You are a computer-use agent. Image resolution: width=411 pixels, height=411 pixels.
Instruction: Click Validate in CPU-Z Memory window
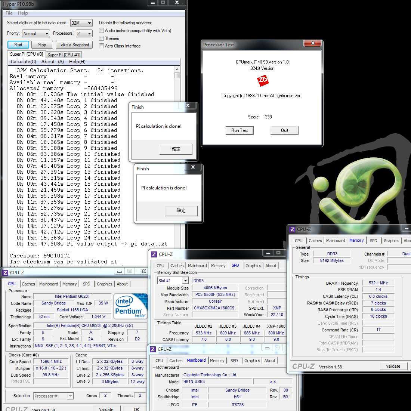tap(393, 367)
